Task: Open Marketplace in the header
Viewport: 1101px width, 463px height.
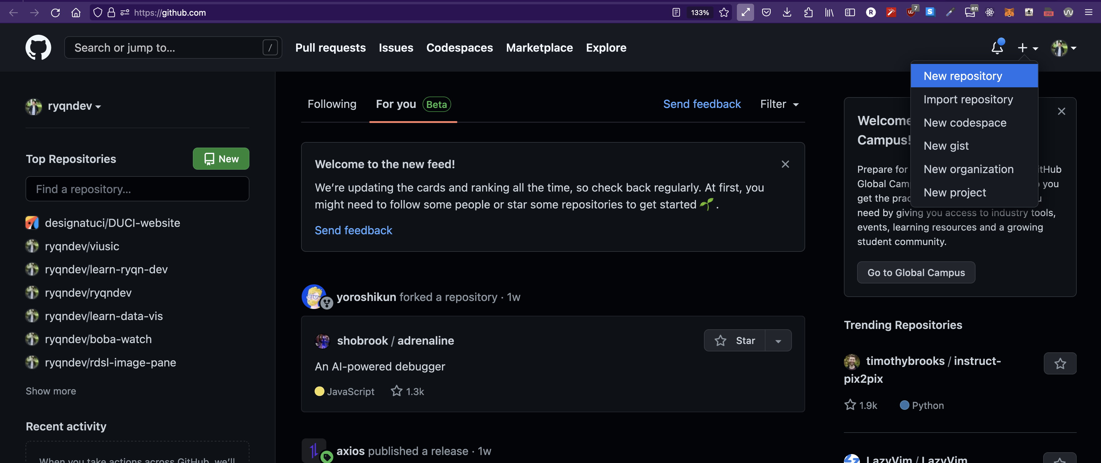Action: coord(539,47)
